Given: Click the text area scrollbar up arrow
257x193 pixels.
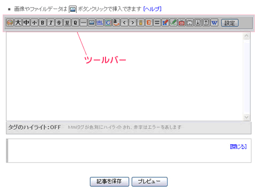Looking at the screenshot, I should coord(246,36).
